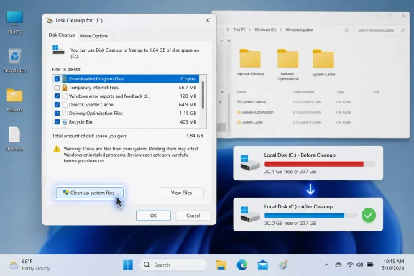Click the '20.1 GB free of 237 GB' text
414x276 pixels.
[290, 172]
